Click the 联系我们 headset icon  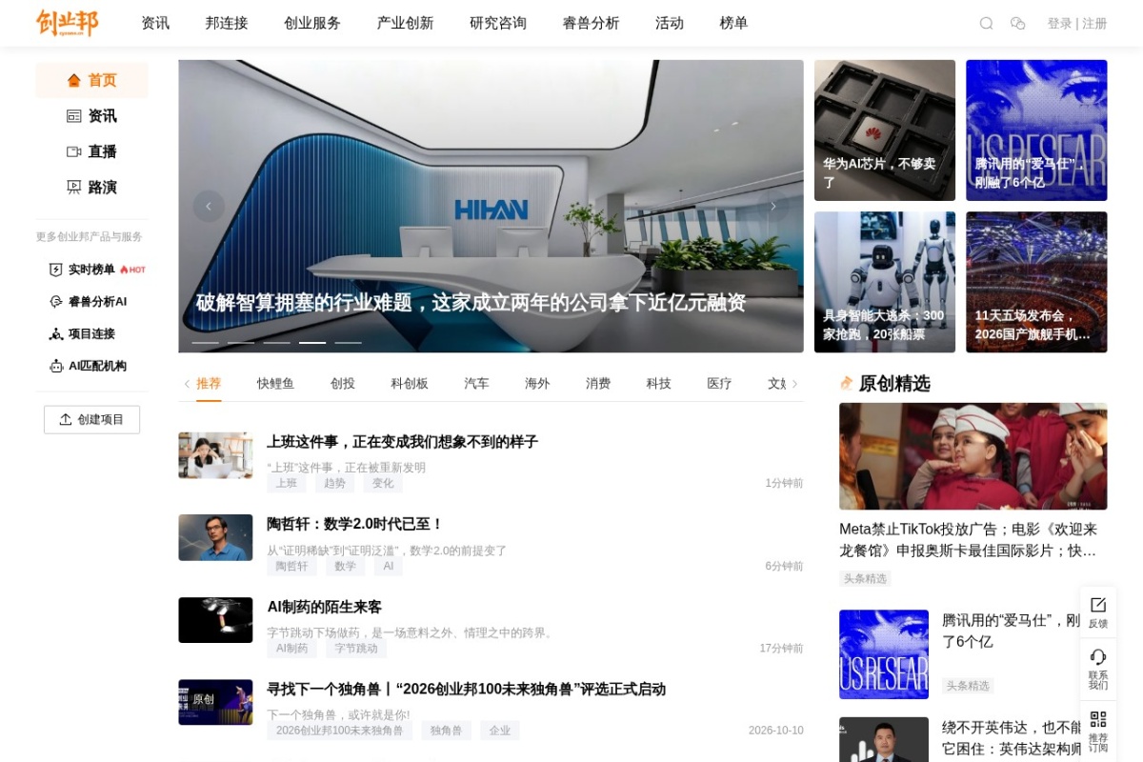pos(1098,657)
